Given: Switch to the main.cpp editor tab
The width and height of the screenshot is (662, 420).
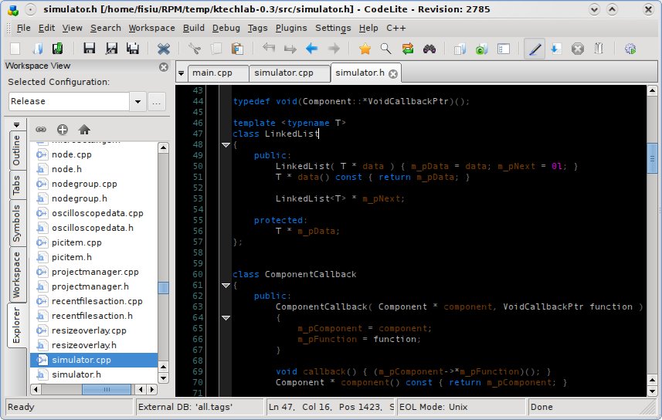Looking at the screenshot, I should 214,73.
